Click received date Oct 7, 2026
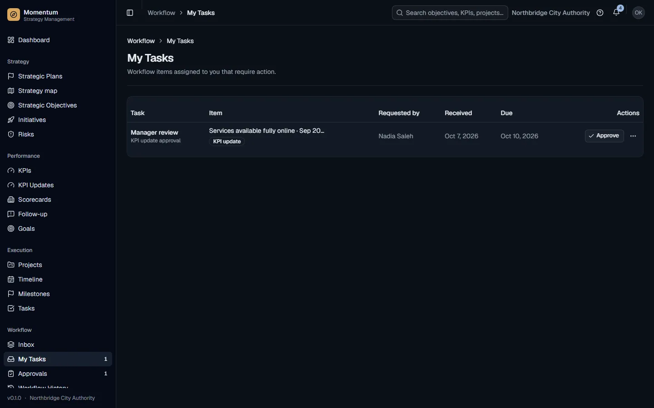Image resolution: width=654 pixels, height=408 pixels. 461,136
